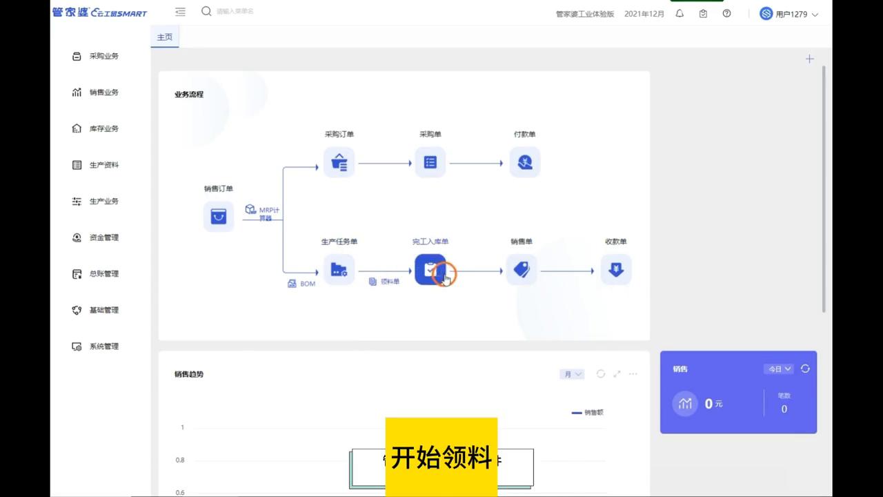Image resolution: width=883 pixels, height=497 pixels.
Task: Switch to the 主页 tab
Action: click(x=164, y=37)
